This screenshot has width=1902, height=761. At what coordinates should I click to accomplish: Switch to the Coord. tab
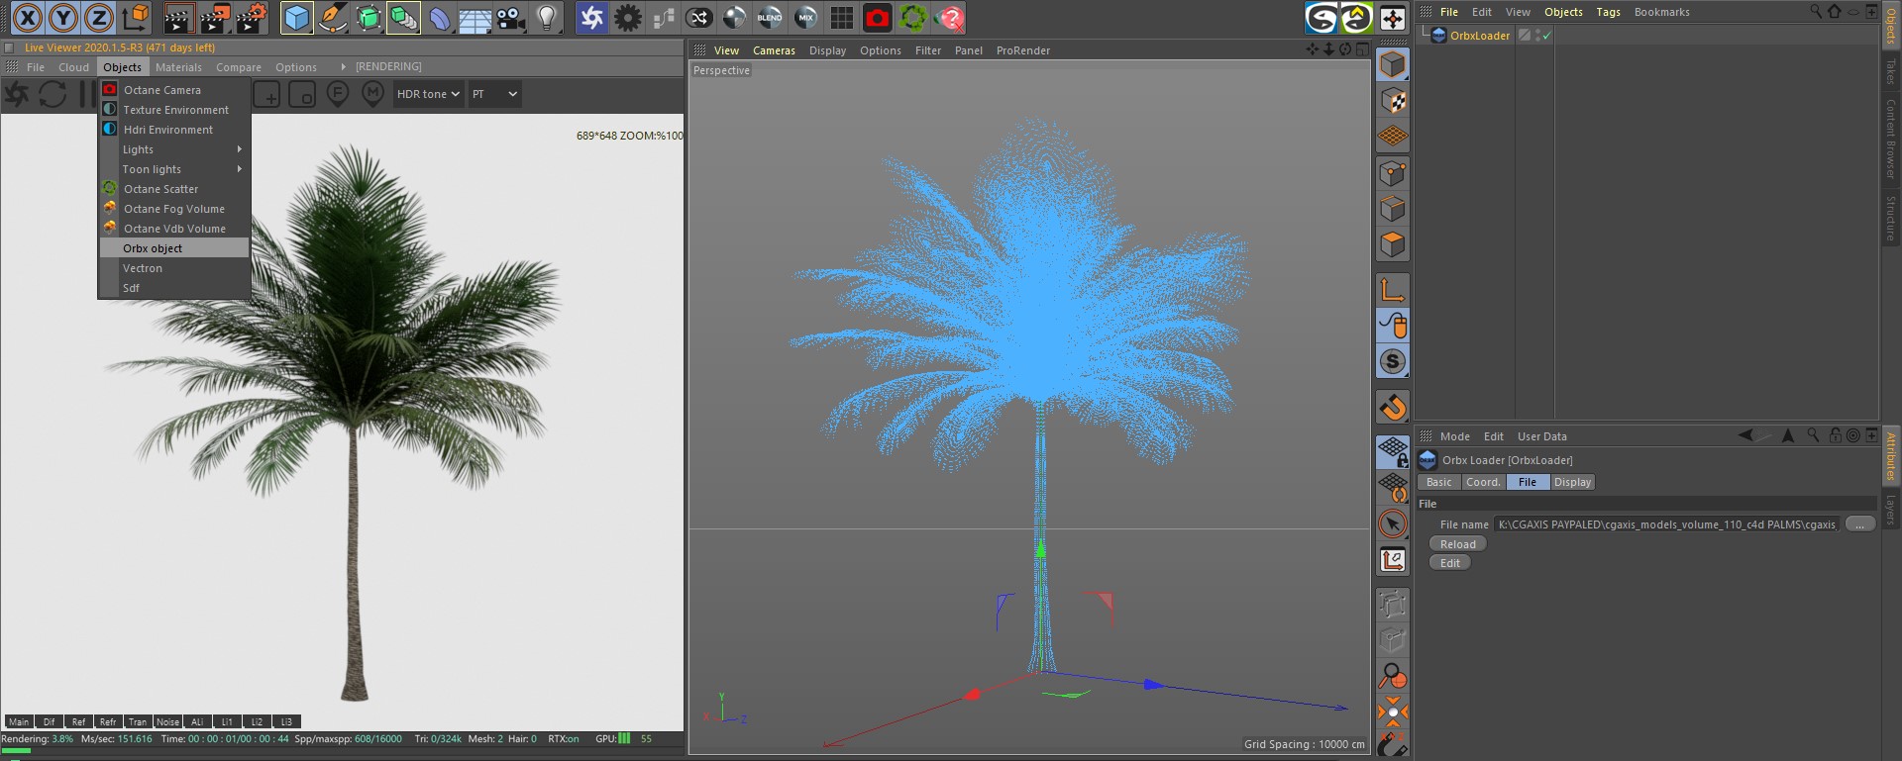[x=1483, y=482]
